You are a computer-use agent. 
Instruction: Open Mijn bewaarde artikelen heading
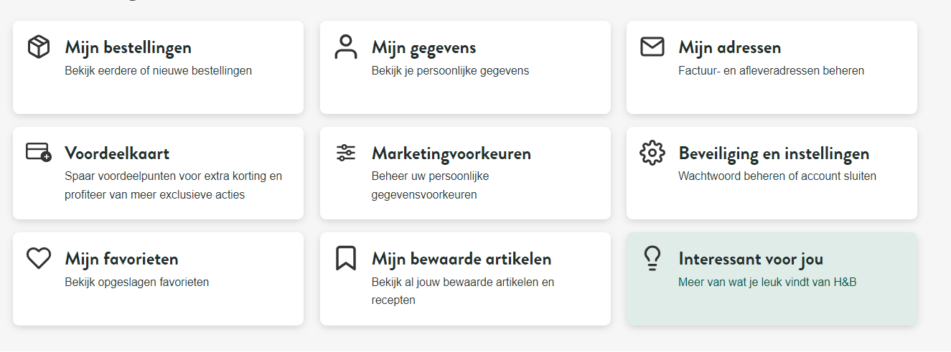tap(461, 259)
